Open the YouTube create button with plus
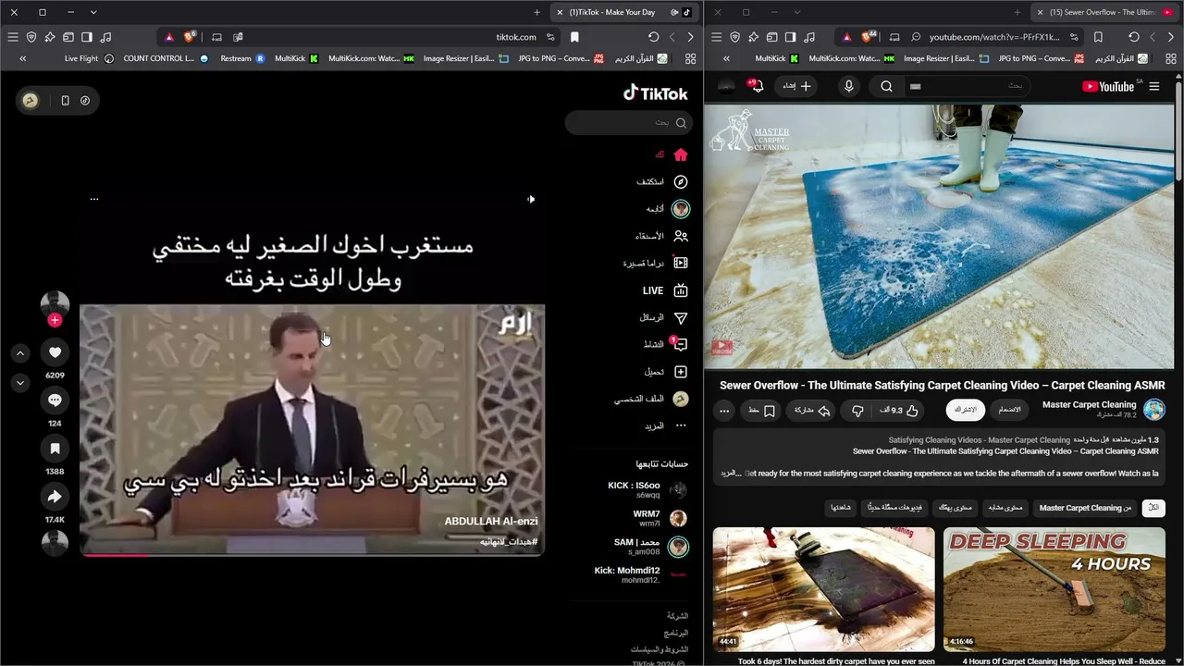Viewport: 1184px width, 666px height. [x=796, y=86]
